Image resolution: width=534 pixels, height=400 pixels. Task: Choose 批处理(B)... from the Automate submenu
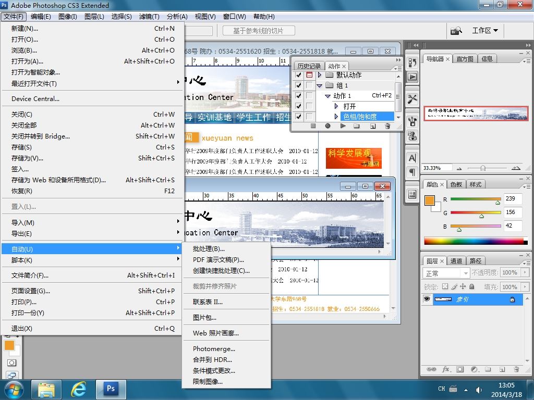coord(209,248)
